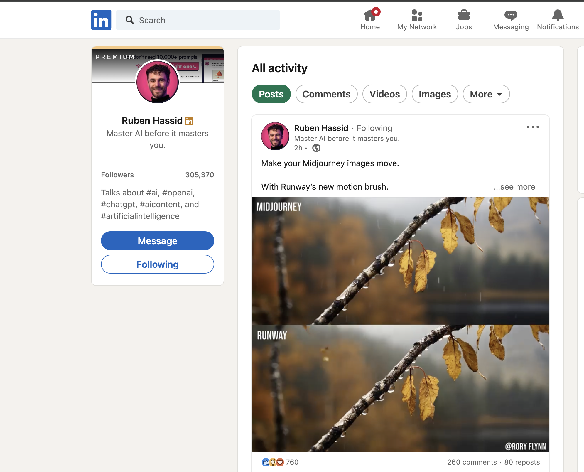Click the heart reaction emoji under the post
Screen dimensions: 584x472
coord(281,462)
